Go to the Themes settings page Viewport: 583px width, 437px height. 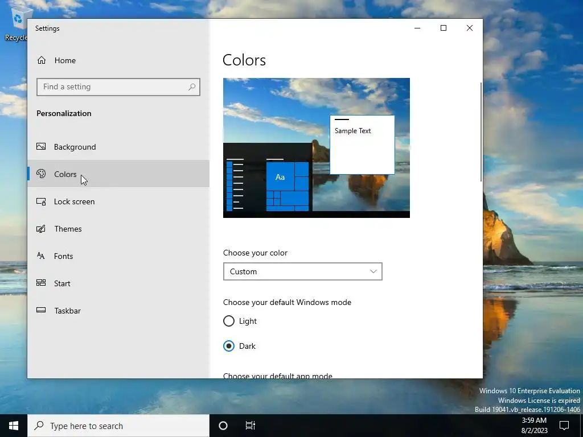tap(118, 229)
